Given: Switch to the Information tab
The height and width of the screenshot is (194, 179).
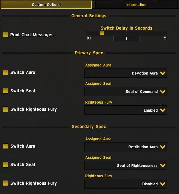Looking at the screenshot, I should [136, 5].
